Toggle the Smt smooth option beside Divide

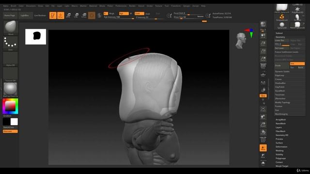pos(297,63)
